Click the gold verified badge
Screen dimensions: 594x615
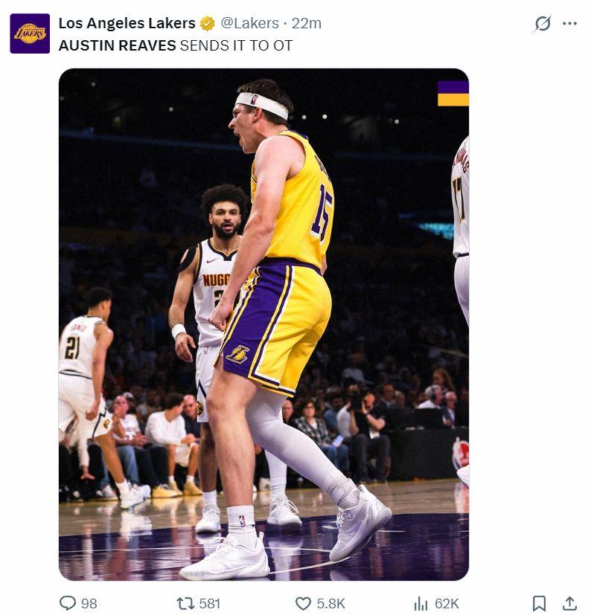click(x=207, y=23)
